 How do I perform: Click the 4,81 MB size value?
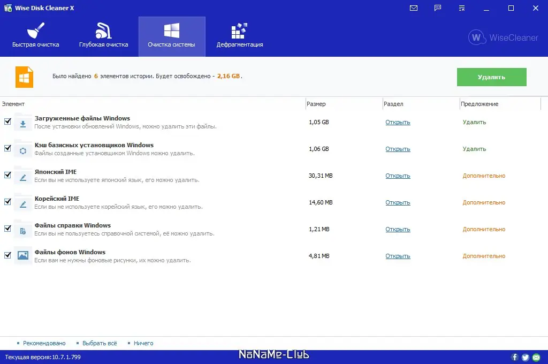coord(319,256)
